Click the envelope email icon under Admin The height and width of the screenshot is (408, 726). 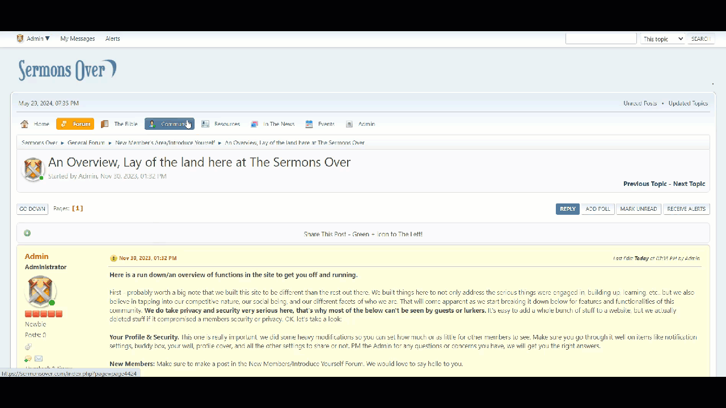click(39, 359)
